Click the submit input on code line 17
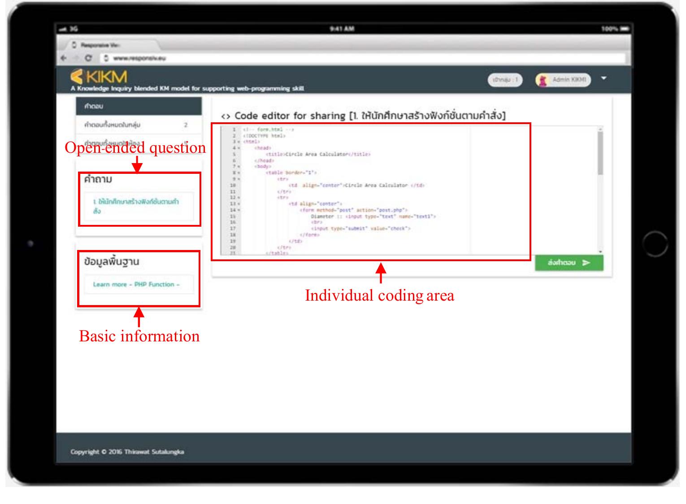The image size is (686, 504). click(360, 228)
